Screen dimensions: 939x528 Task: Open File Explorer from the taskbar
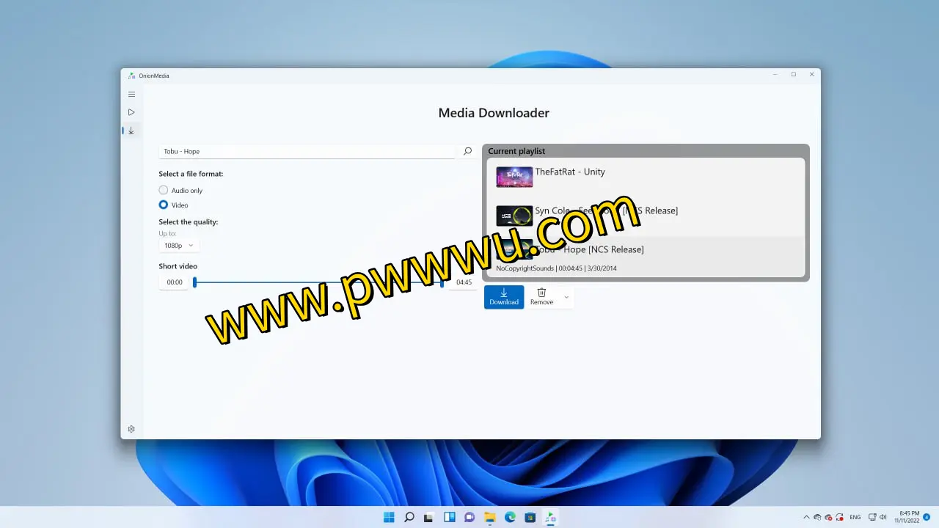(490, 517)
